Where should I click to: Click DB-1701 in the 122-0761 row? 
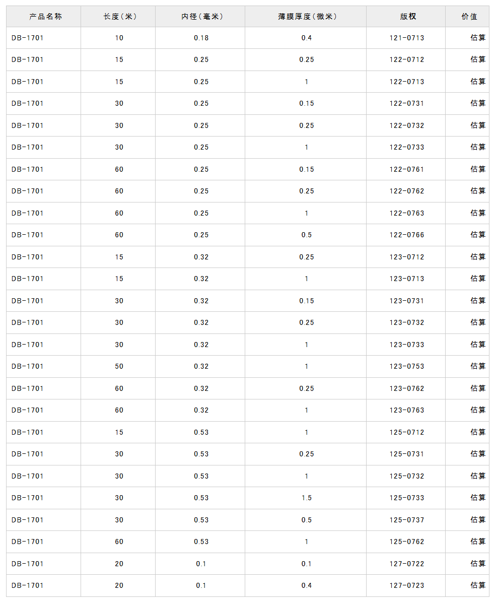[28, 169]
